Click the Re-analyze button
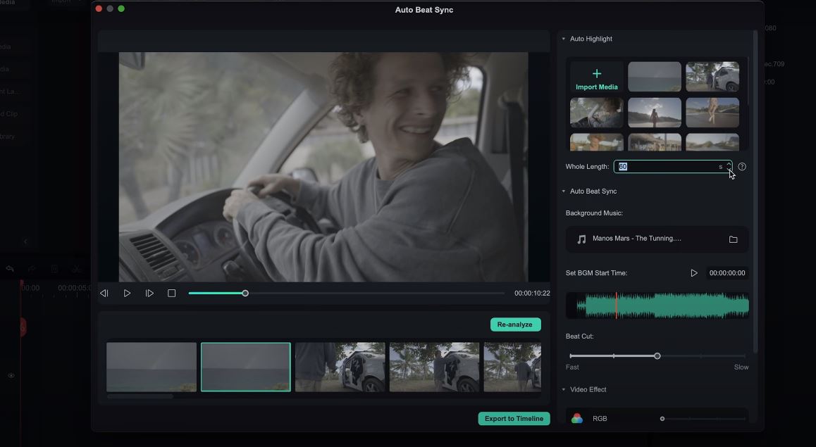The width and height of the screenshot is (816, 447). pyautogui.click(x=515, y=325)
